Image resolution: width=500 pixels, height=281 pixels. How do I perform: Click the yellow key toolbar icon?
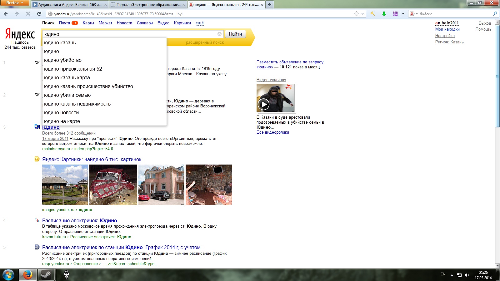click(373, 14)
